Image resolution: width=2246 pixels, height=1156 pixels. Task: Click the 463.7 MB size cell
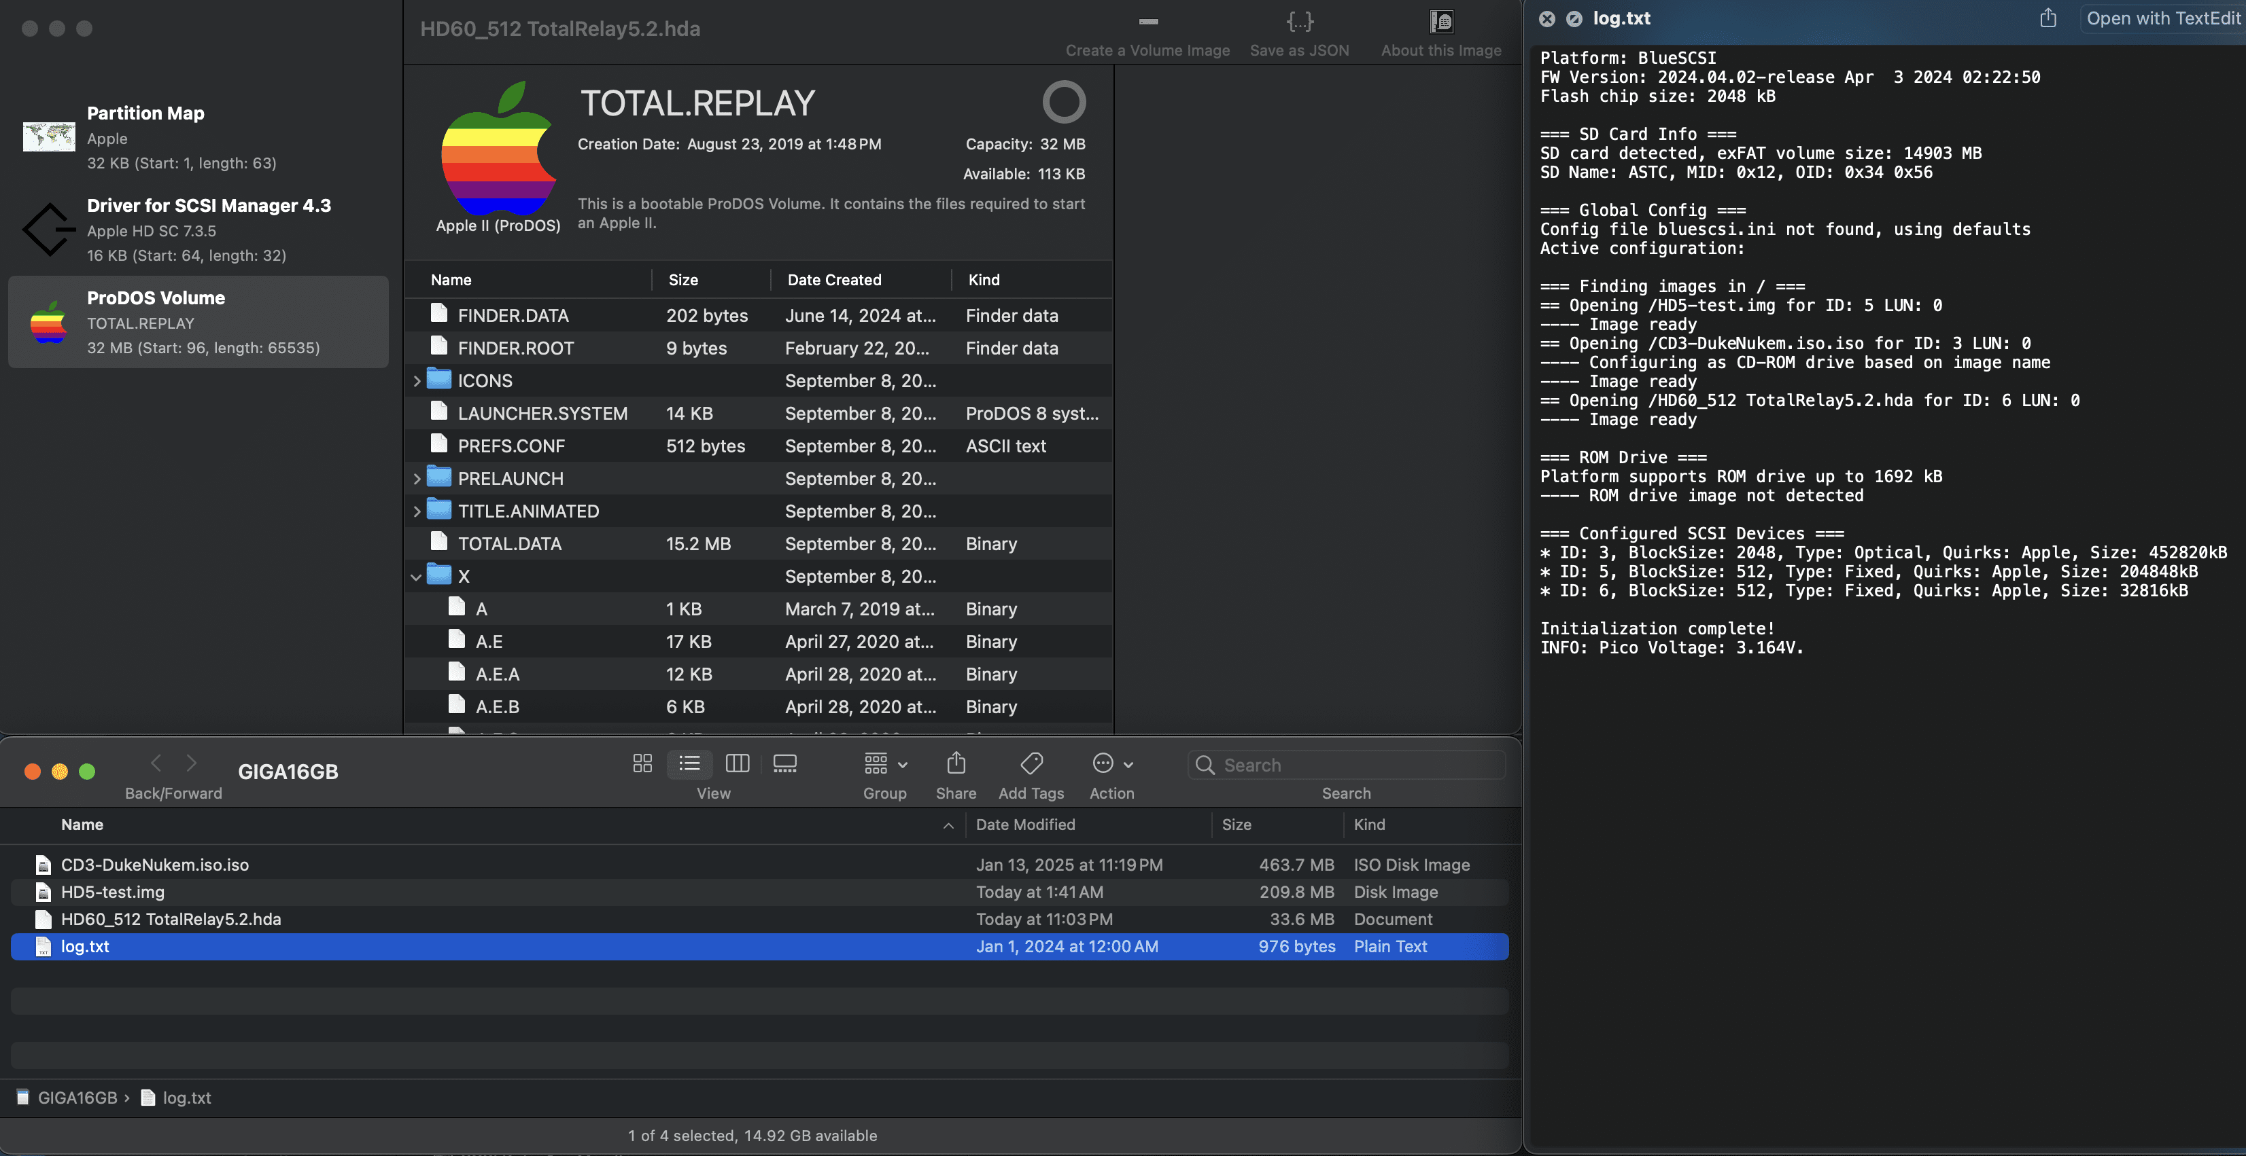(x=1296, y=865)
